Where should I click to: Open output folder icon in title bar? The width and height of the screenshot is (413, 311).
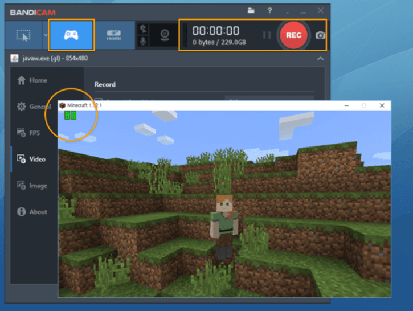(x=251, y=10)
